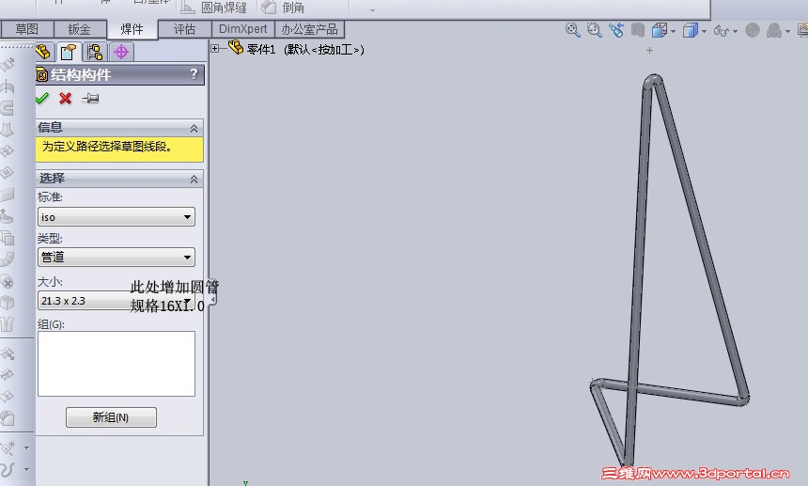Image resolution: width=808 pixels, height=486 pixels.
Task: Open the 标准 iso dropdown
Action: 117,217
